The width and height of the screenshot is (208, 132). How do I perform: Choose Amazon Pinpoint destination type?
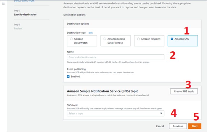click(149, 41)
